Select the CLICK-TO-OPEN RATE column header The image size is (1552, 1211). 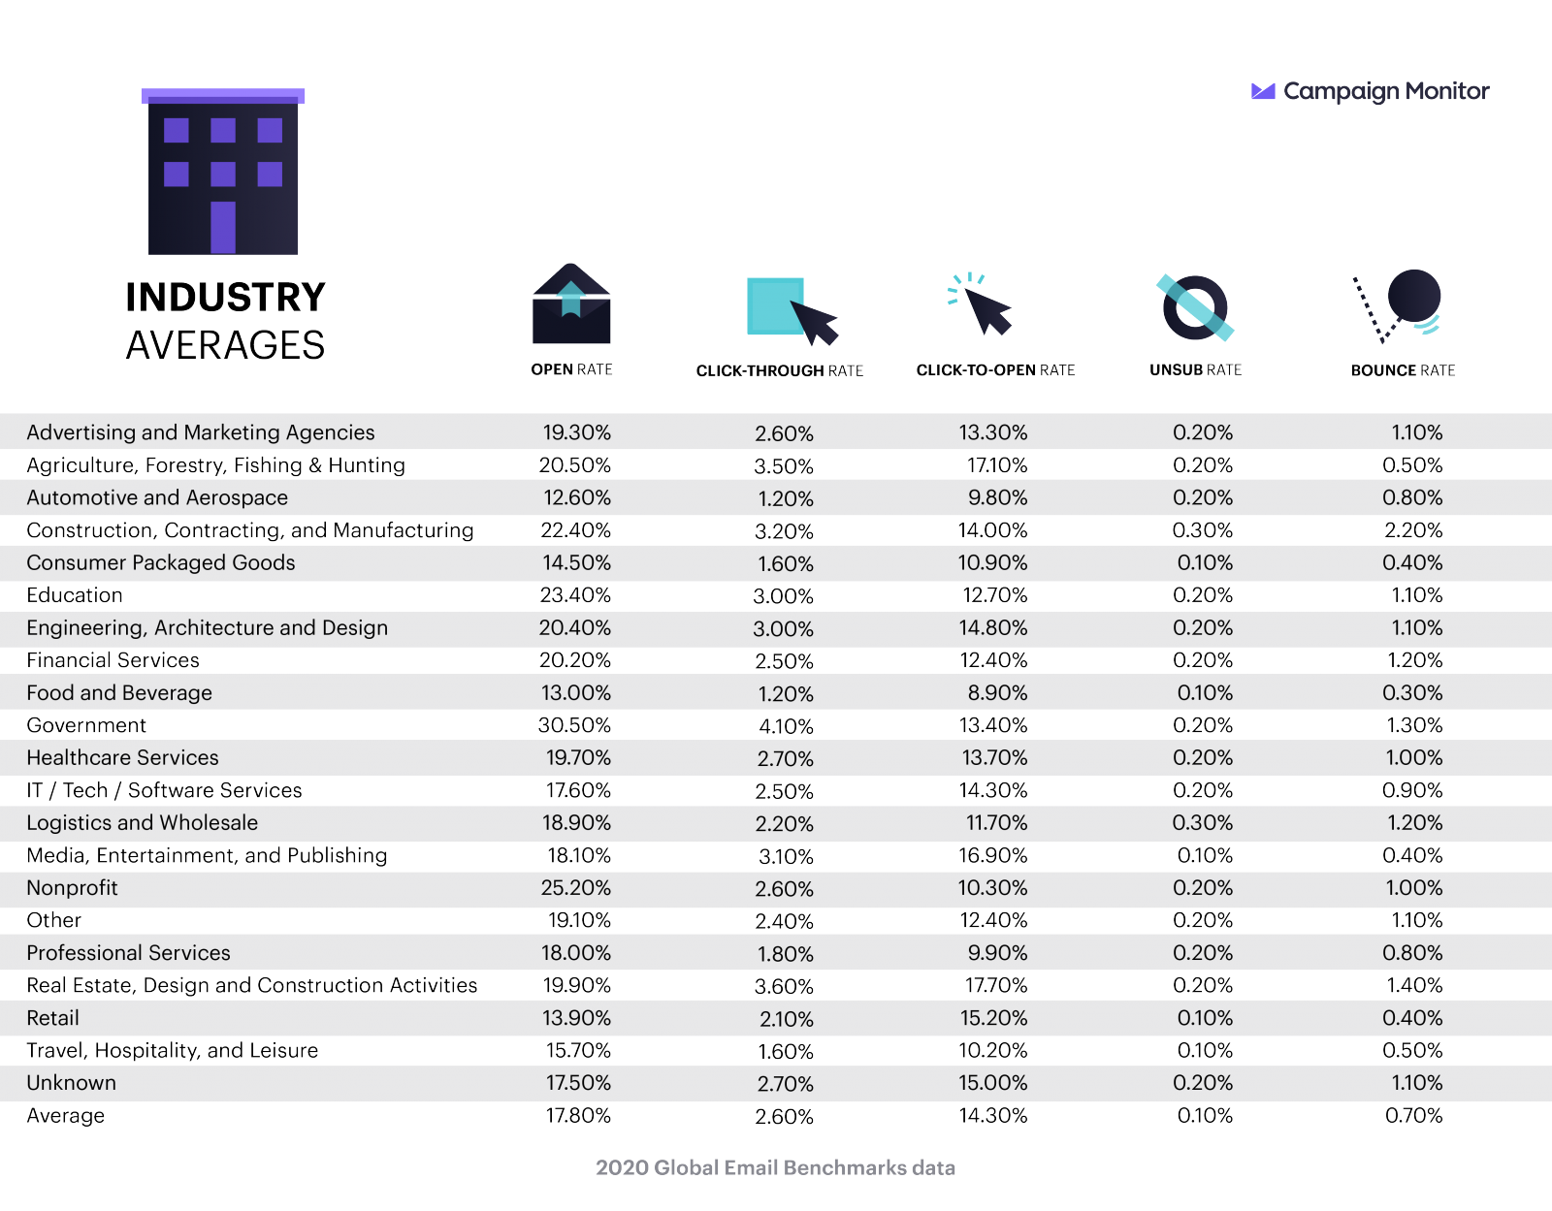click(x=996, y=369)
